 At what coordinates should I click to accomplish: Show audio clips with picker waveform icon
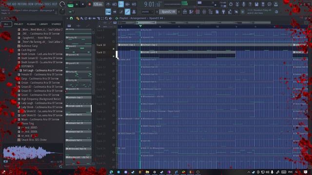point(78,26)
